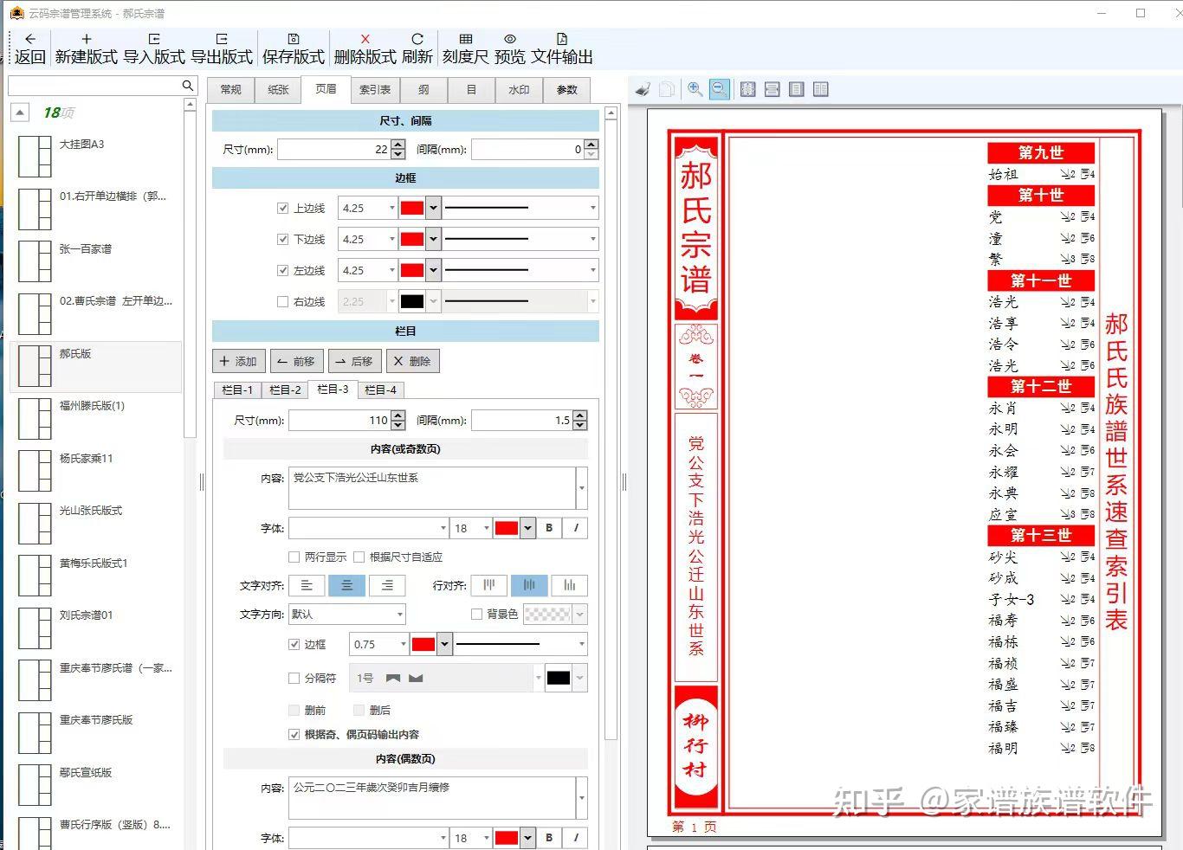Click the fit-width preview icon
The image size is (1183, 850).
(773, 89)
